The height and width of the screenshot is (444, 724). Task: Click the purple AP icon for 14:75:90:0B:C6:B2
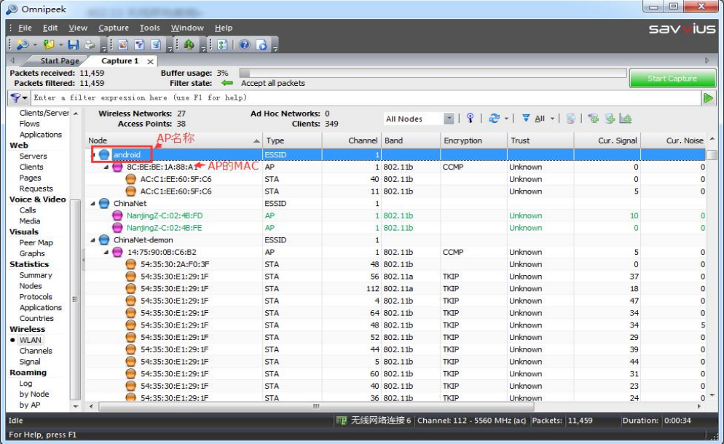point(118,252)
